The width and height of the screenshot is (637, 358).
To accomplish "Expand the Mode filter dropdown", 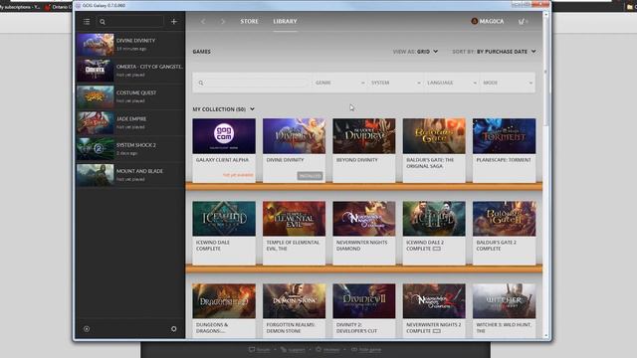I will click(x=508, y=83).
